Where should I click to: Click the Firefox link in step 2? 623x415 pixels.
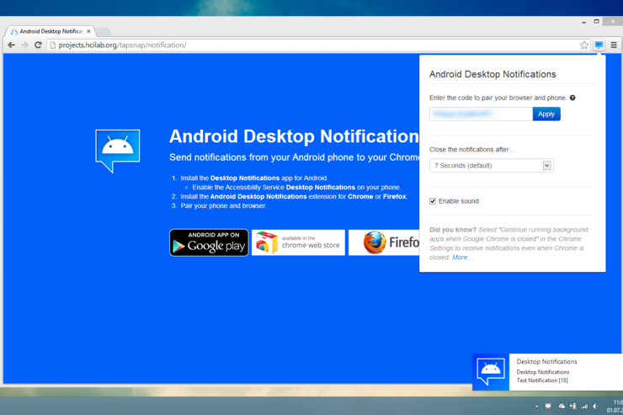click(395, 197)
